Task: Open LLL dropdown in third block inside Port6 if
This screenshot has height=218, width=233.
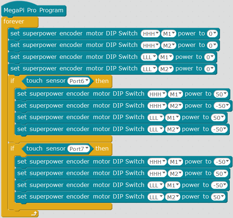Action: coord(156,118)
